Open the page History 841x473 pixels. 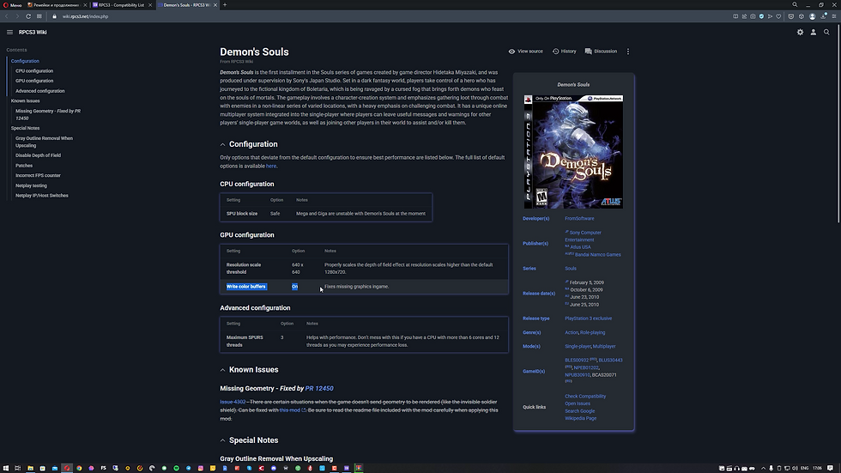click(565, 52)
